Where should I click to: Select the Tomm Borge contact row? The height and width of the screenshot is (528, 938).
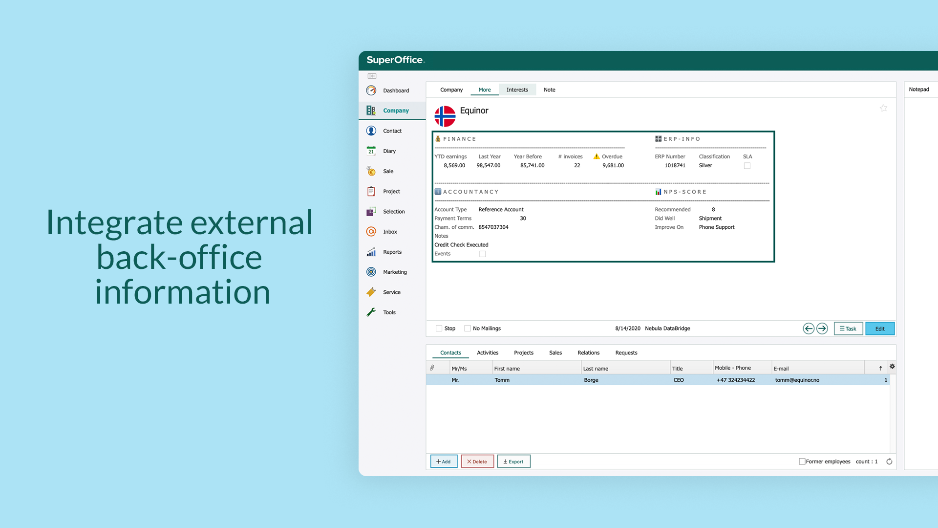point(658,380)
